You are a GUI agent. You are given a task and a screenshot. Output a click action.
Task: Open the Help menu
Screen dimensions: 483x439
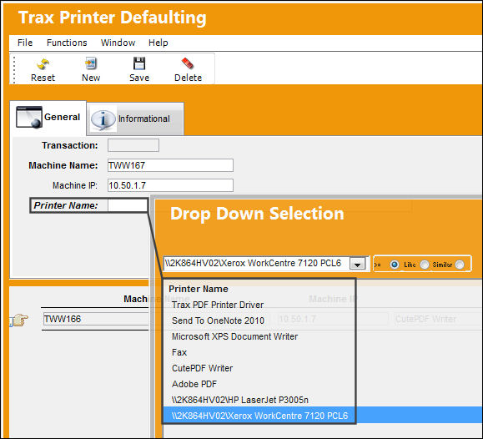click(158, 43)
